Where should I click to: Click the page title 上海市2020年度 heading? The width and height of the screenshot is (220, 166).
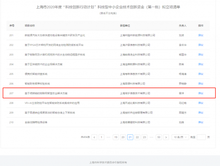[108, 7]
